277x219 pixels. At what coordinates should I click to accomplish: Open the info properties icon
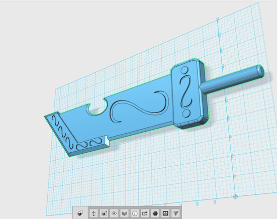[x=135, y=213]
